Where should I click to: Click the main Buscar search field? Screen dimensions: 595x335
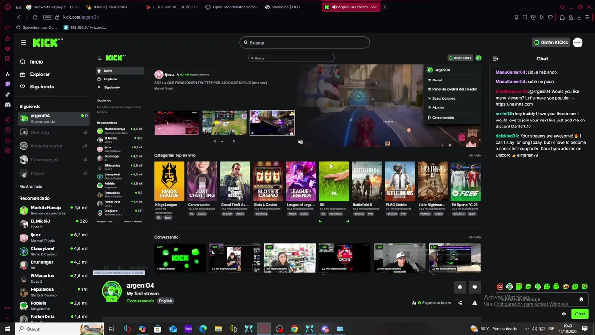(x=304, y=43)
